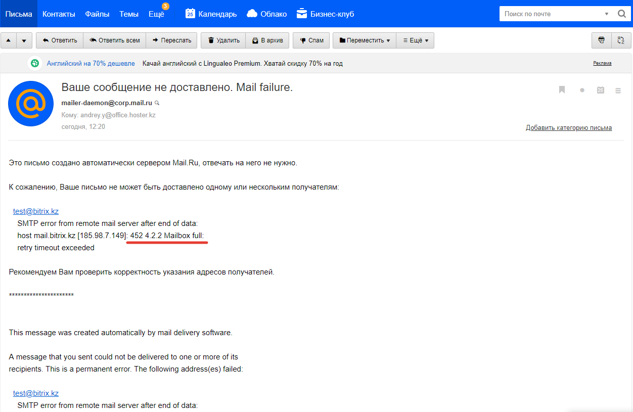This screenshot has height=412, width=633.
Task: Open Облако cloud storage
Action: (274, 14)
